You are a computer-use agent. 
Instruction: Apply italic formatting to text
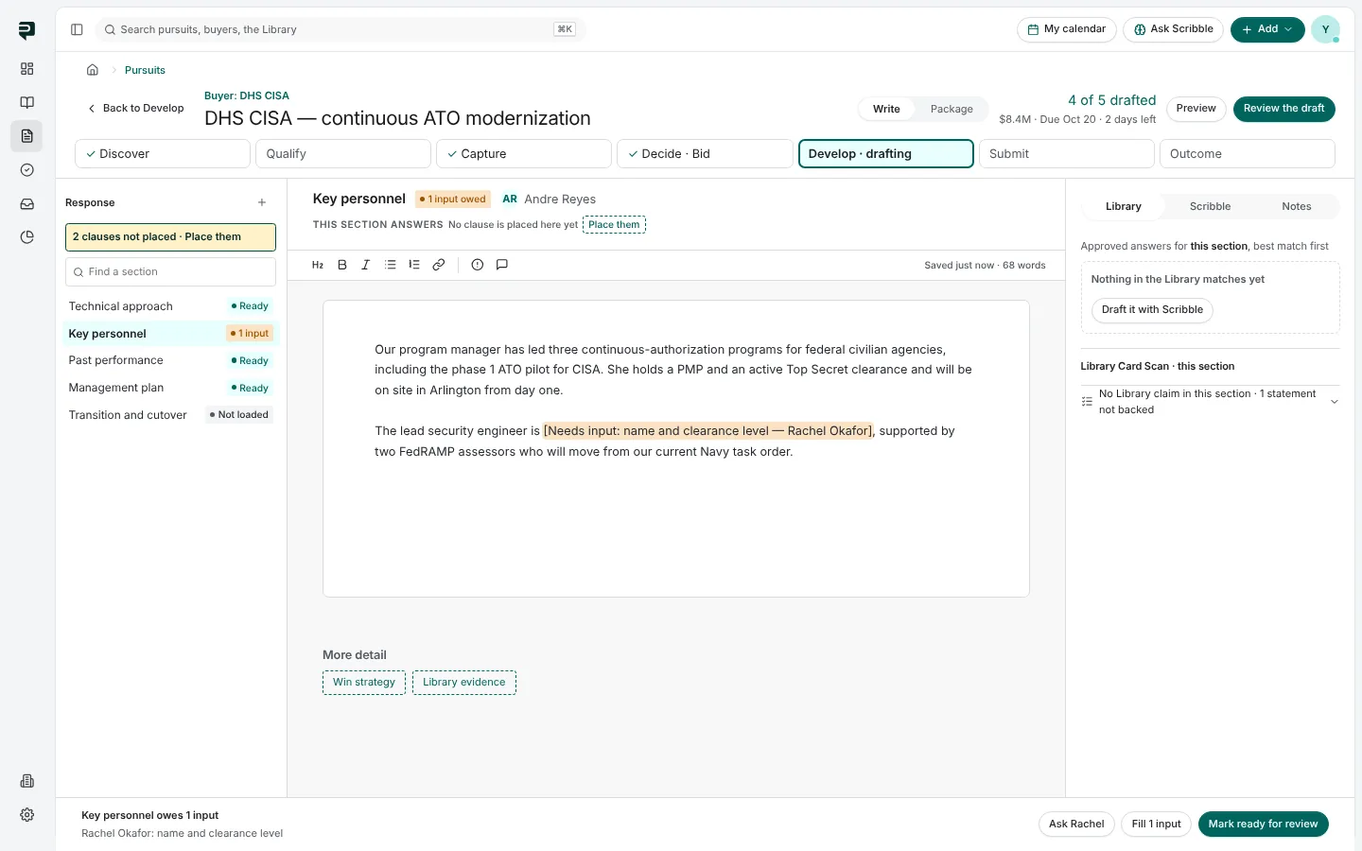tap(365, 265)
